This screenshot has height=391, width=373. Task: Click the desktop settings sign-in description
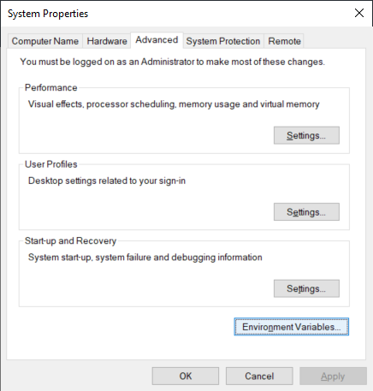coord(107,181)
